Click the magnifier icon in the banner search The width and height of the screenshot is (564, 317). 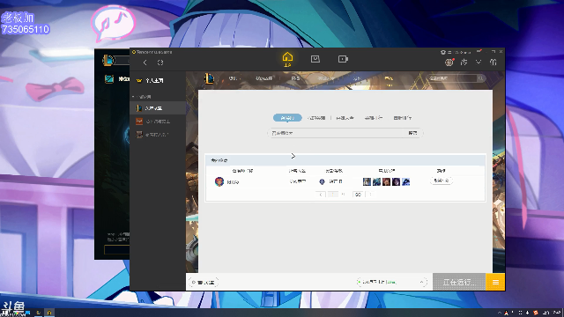click(x=481, y=78)
